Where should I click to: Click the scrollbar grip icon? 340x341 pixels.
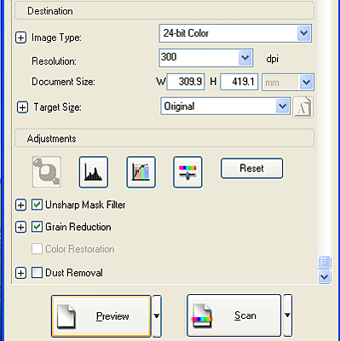tap(325, 262)
